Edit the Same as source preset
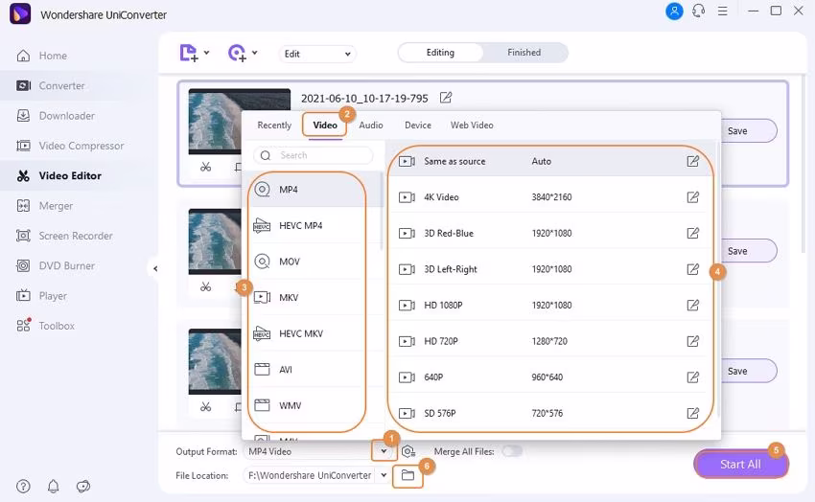 tap(693, 162)
